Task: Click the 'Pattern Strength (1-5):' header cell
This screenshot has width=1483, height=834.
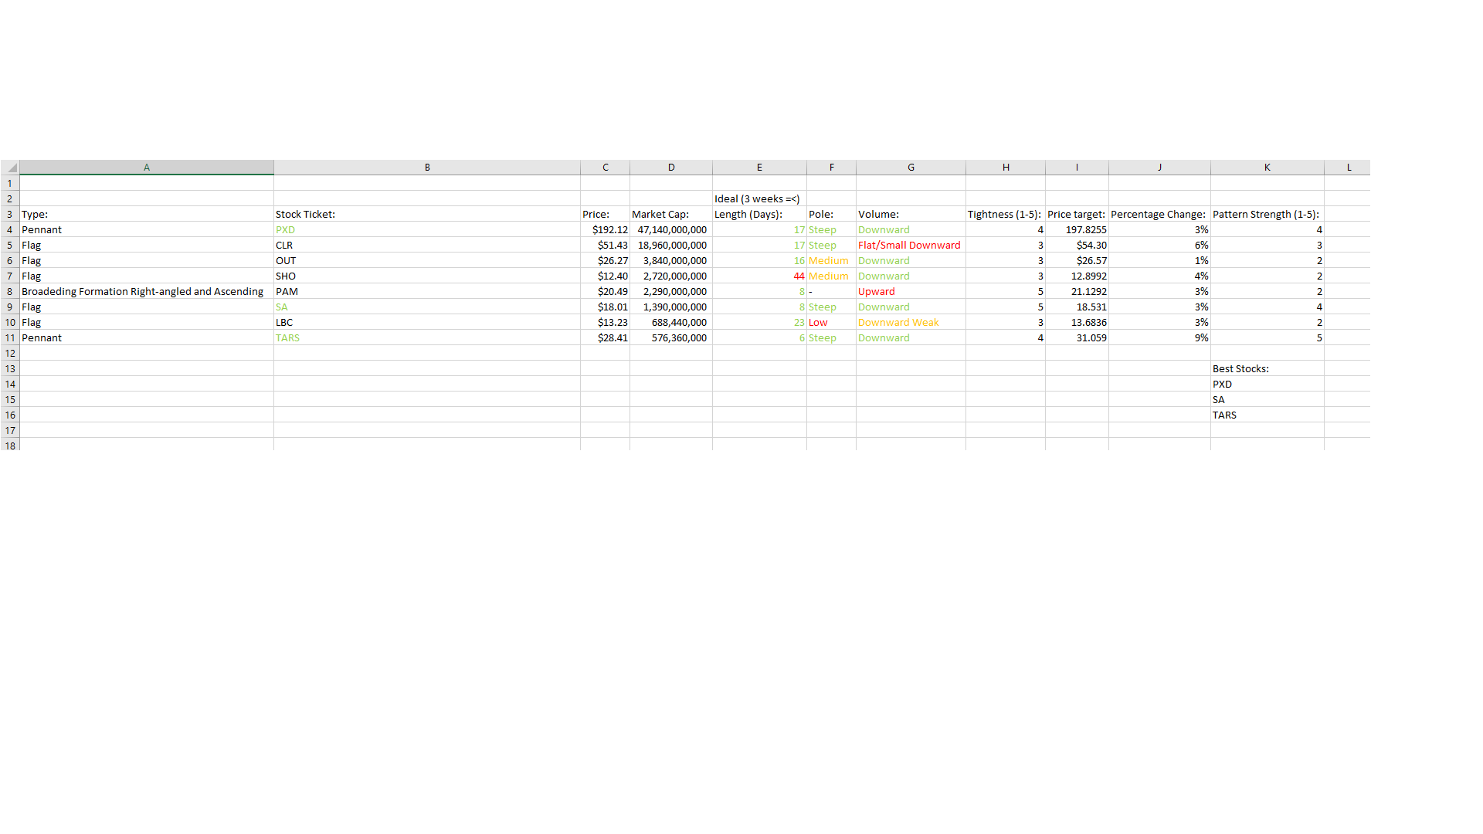Action: (1267, 215)
